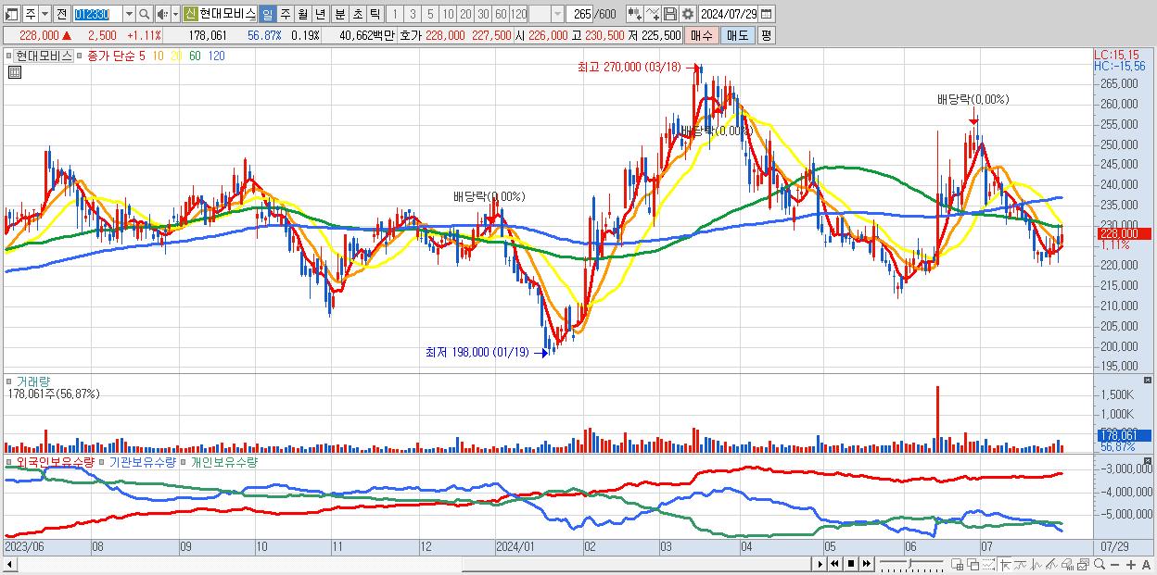The height and width of the screenshot is (575, 1157).
Task: Choose interval 1 preset
Action: click(x=396, y=14)
